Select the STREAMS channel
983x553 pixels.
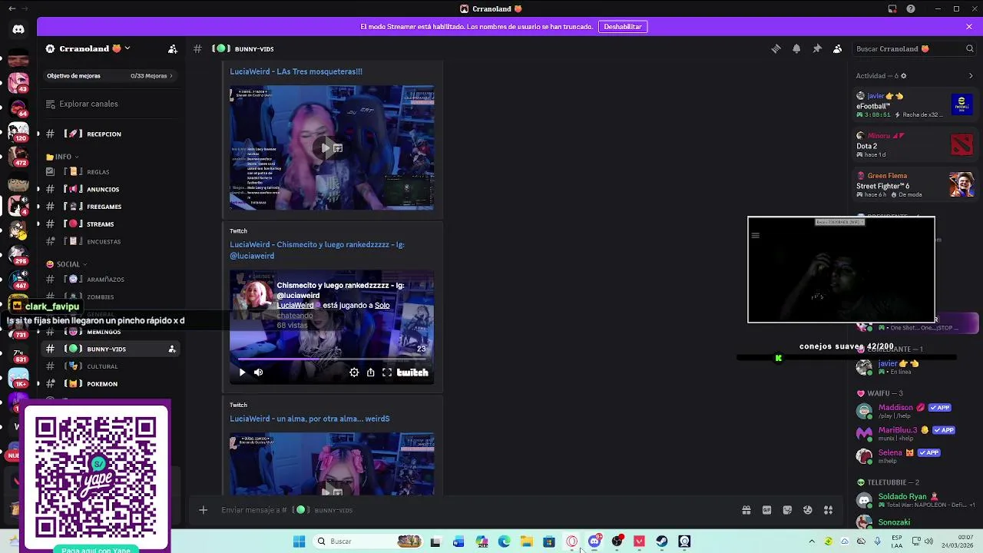(111, 224)
